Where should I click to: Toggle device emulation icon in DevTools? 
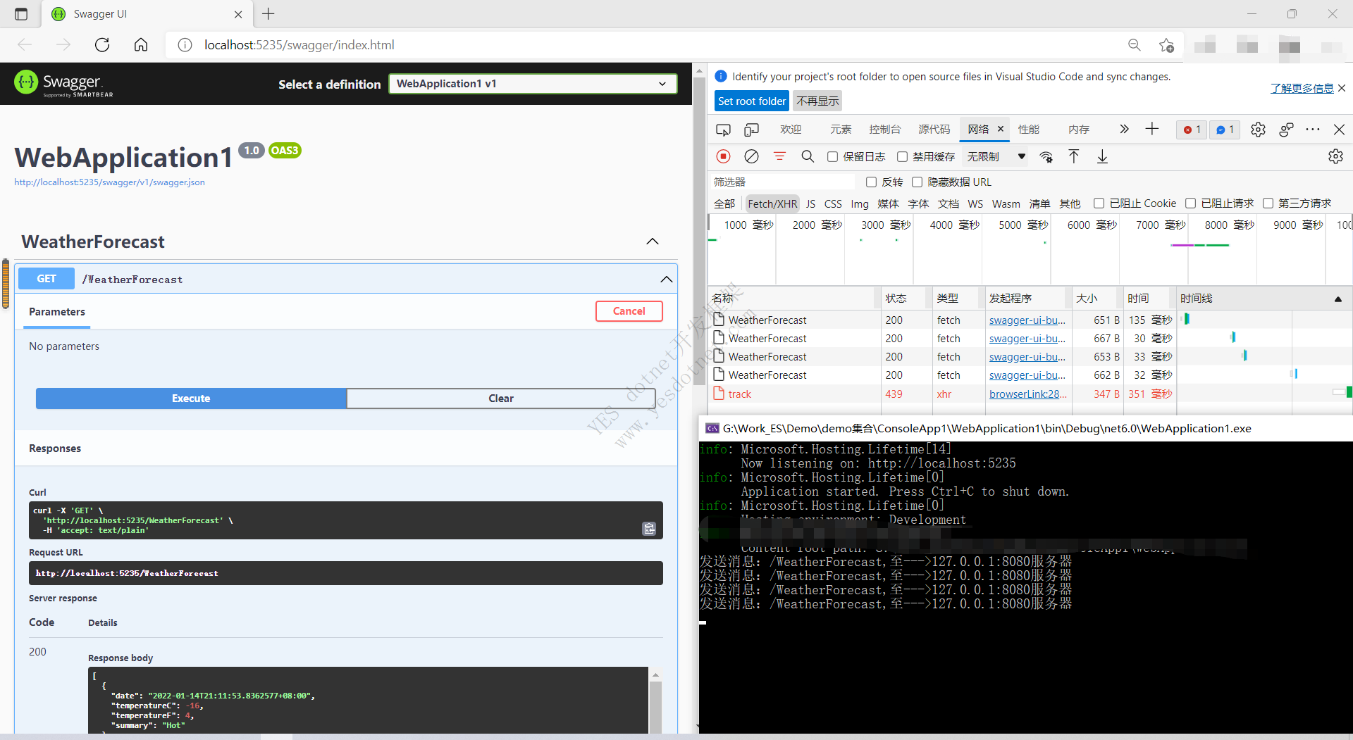pos(752,130)
